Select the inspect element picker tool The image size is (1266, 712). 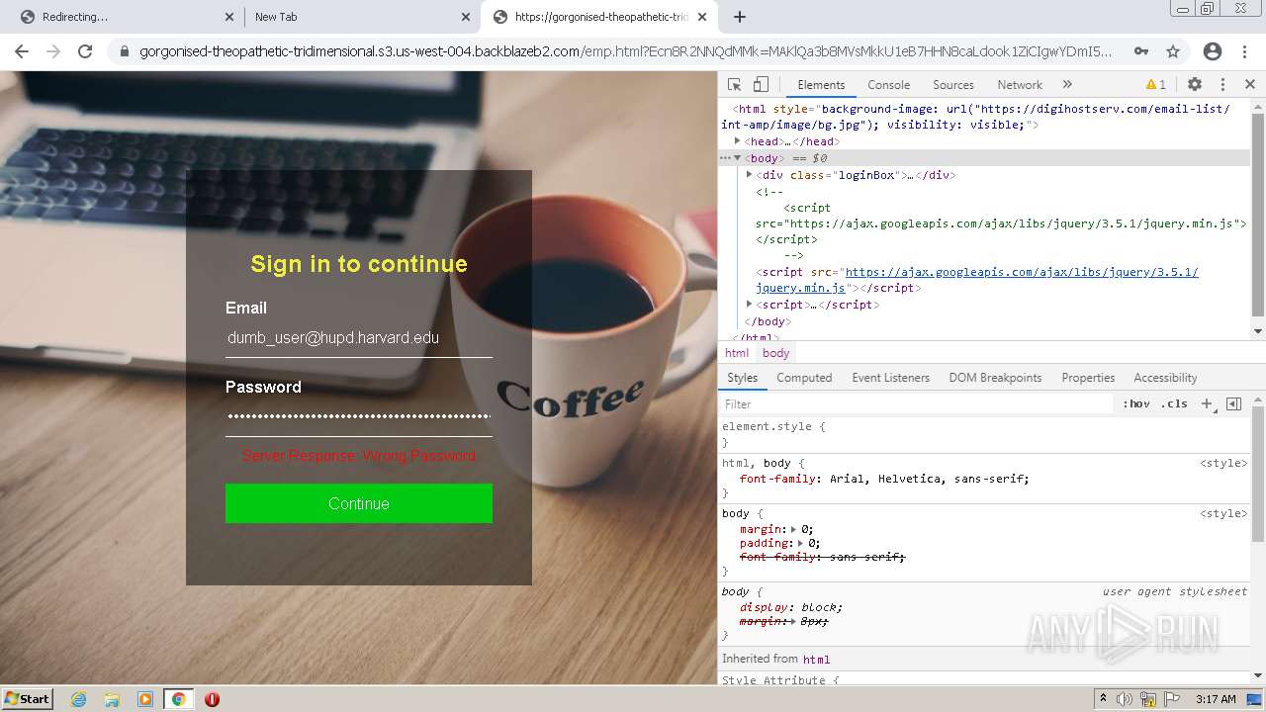pyautogui.click(x=734, y=85)
